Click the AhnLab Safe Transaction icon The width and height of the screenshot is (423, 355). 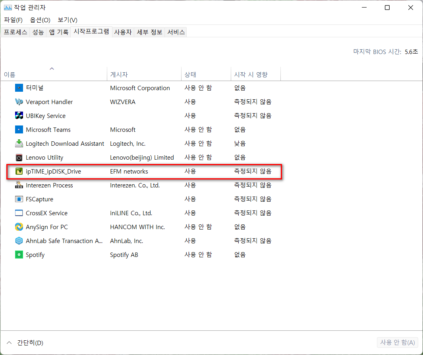point(19,241)
